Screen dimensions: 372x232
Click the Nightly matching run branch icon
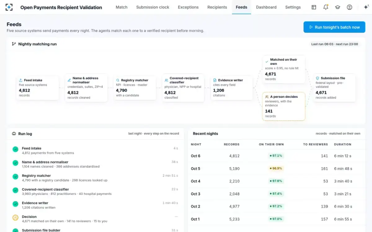(14, 44)
